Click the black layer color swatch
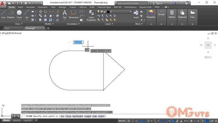This screenshot has width=218, height=123. coord(108,12)
